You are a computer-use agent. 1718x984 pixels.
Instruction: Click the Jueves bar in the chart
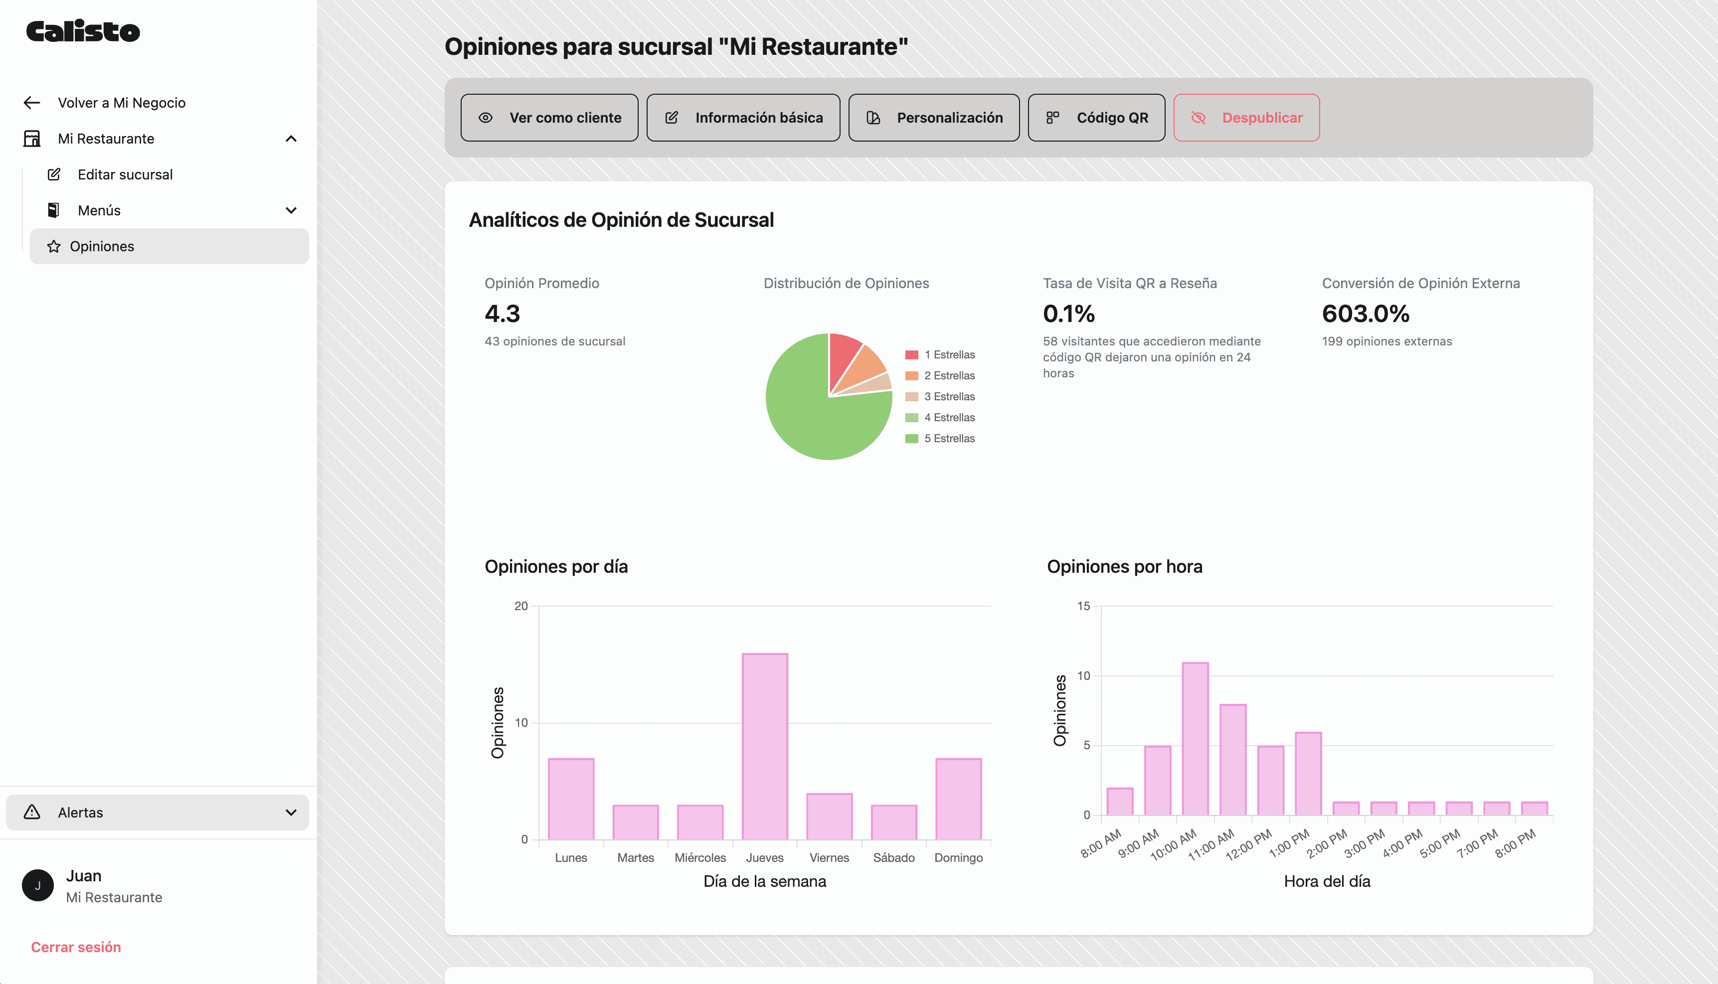[764, 746]
